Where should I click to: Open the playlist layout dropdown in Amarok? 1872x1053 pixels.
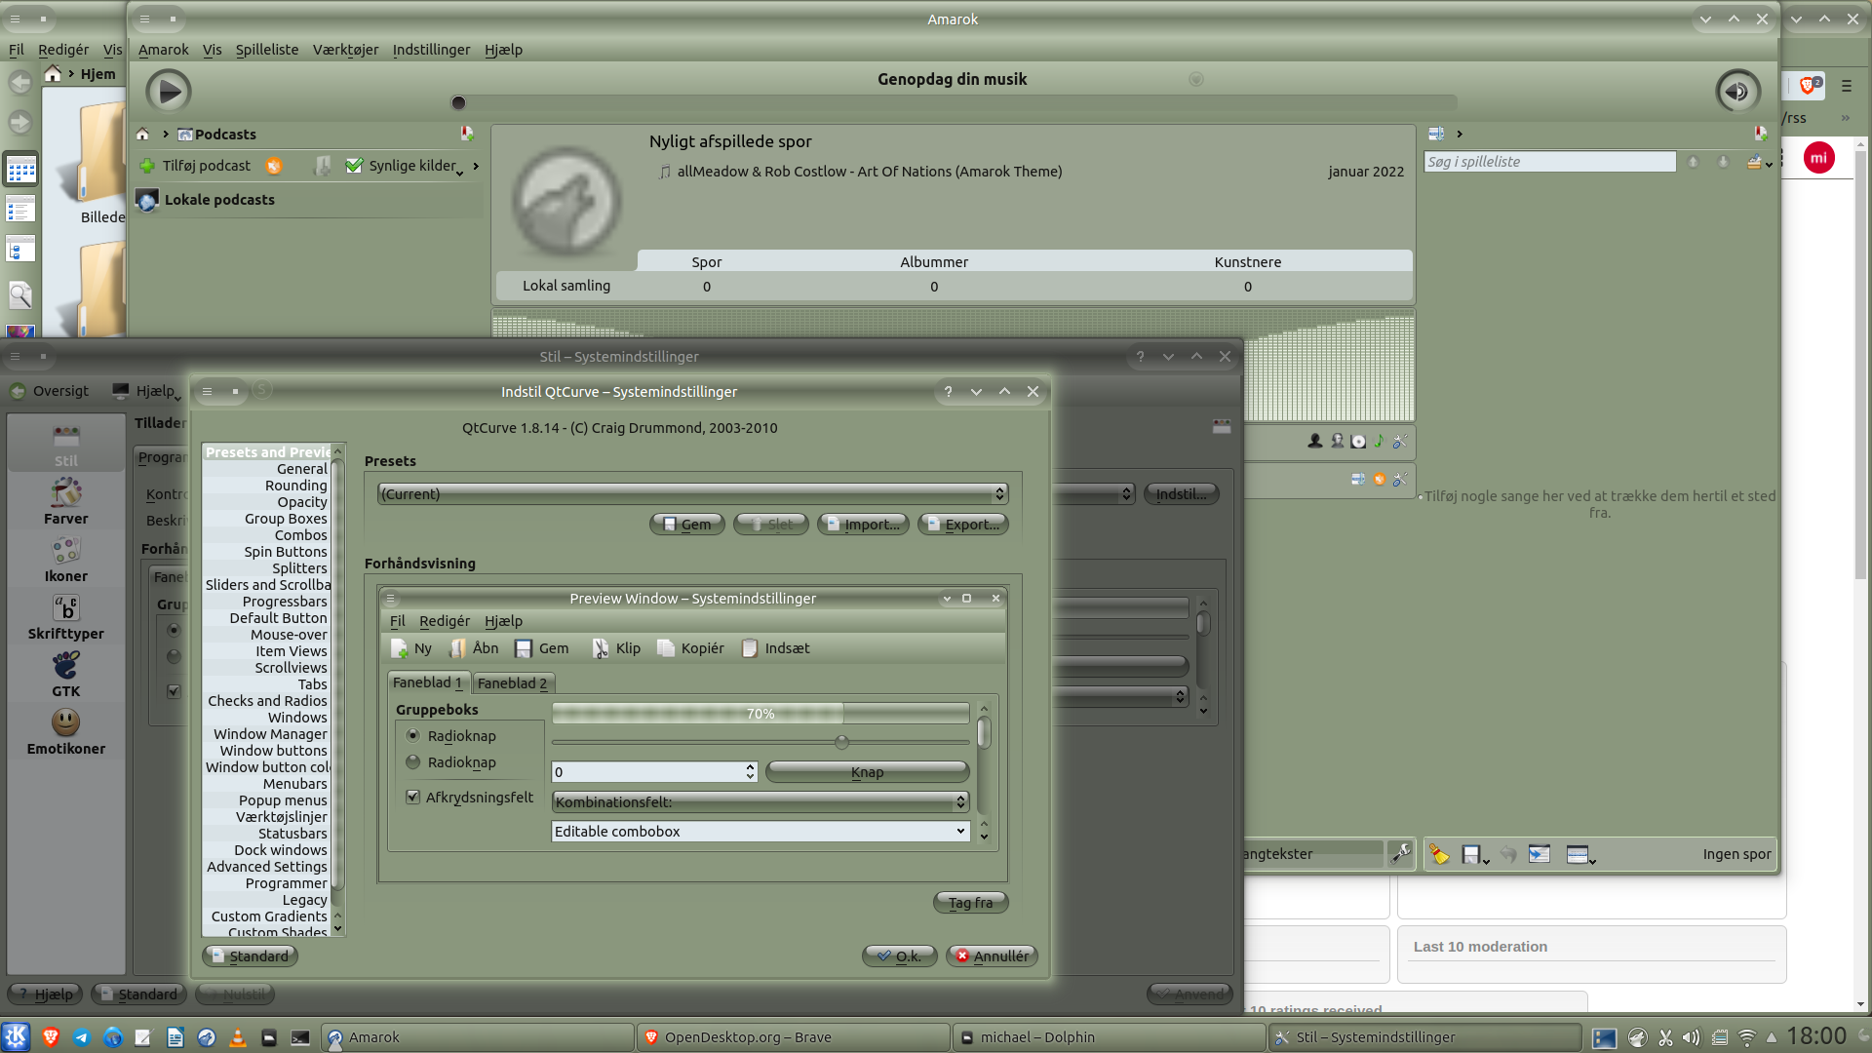[x=1592, y=860]
